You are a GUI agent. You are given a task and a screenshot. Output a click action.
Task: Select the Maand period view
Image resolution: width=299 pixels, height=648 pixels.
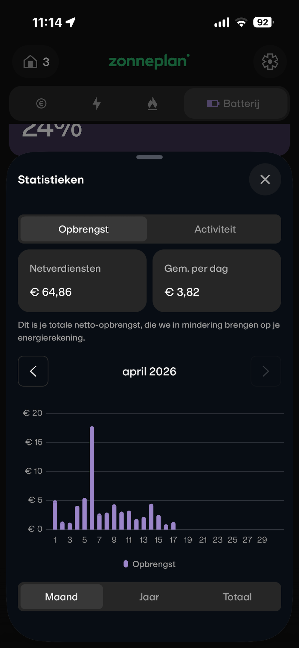[x=62, y=597]
